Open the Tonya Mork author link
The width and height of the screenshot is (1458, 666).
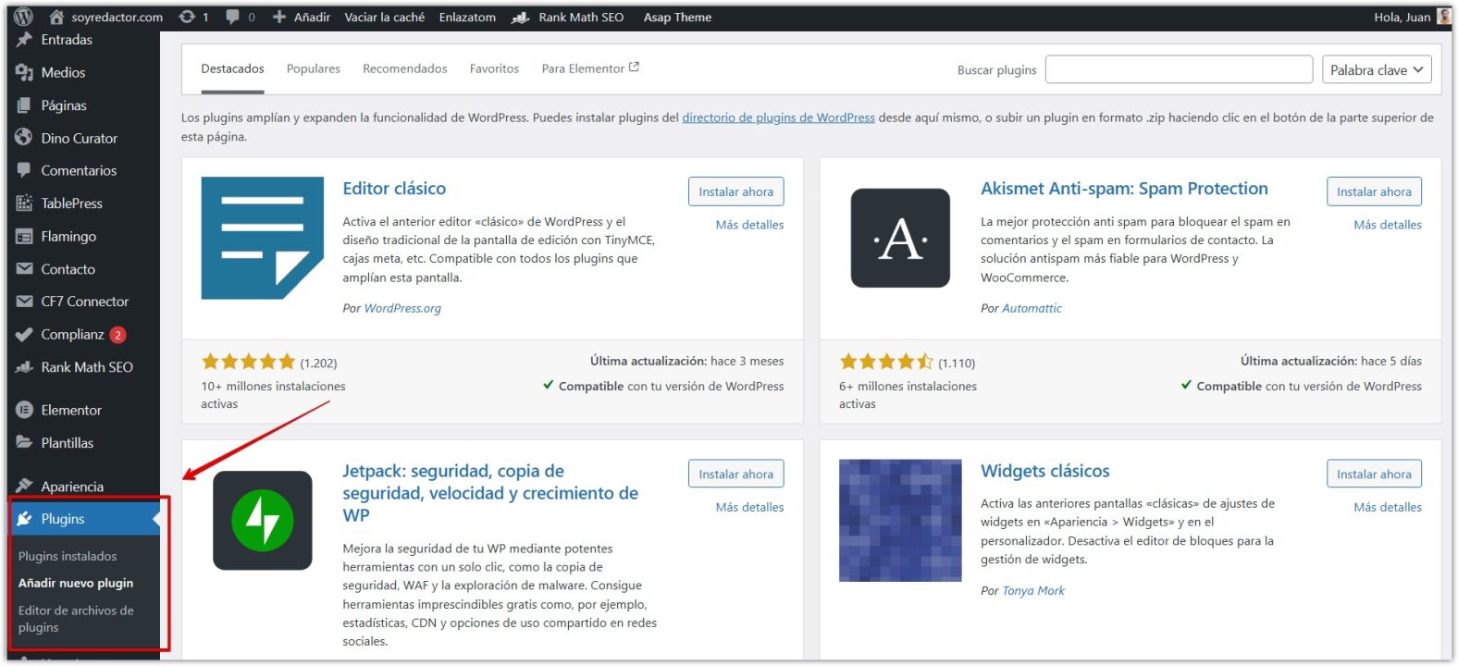tap(1033, 590)
